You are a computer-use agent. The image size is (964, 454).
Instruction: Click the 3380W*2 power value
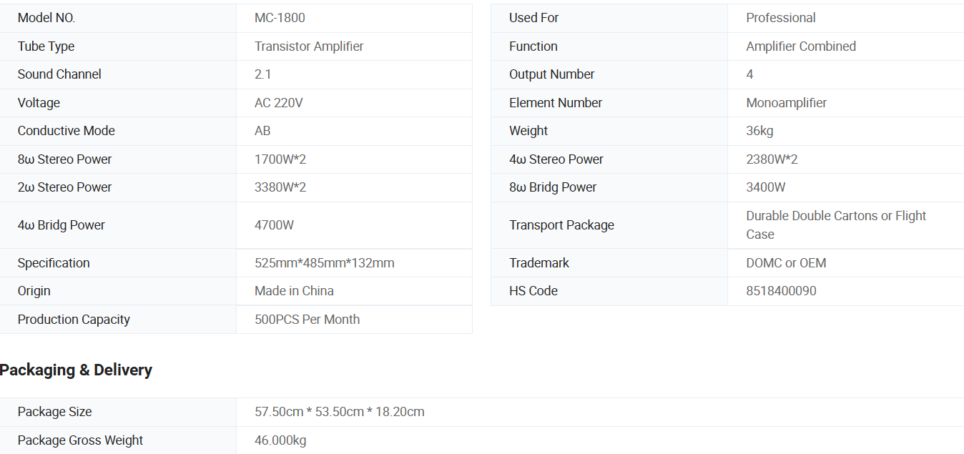tap(280, 187)
